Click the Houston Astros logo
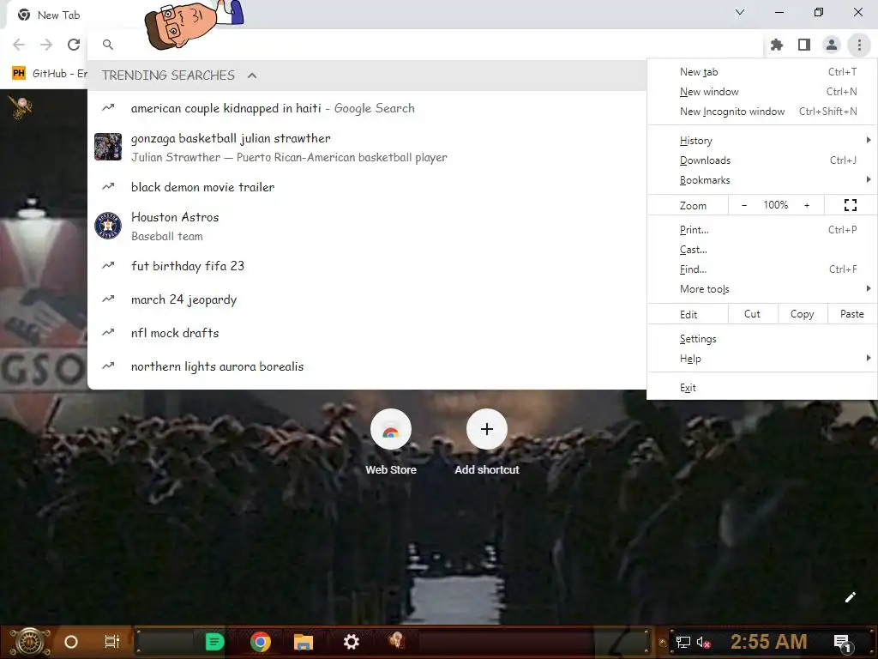Viewport: 878px width, 659px height. tap(108, 226)
